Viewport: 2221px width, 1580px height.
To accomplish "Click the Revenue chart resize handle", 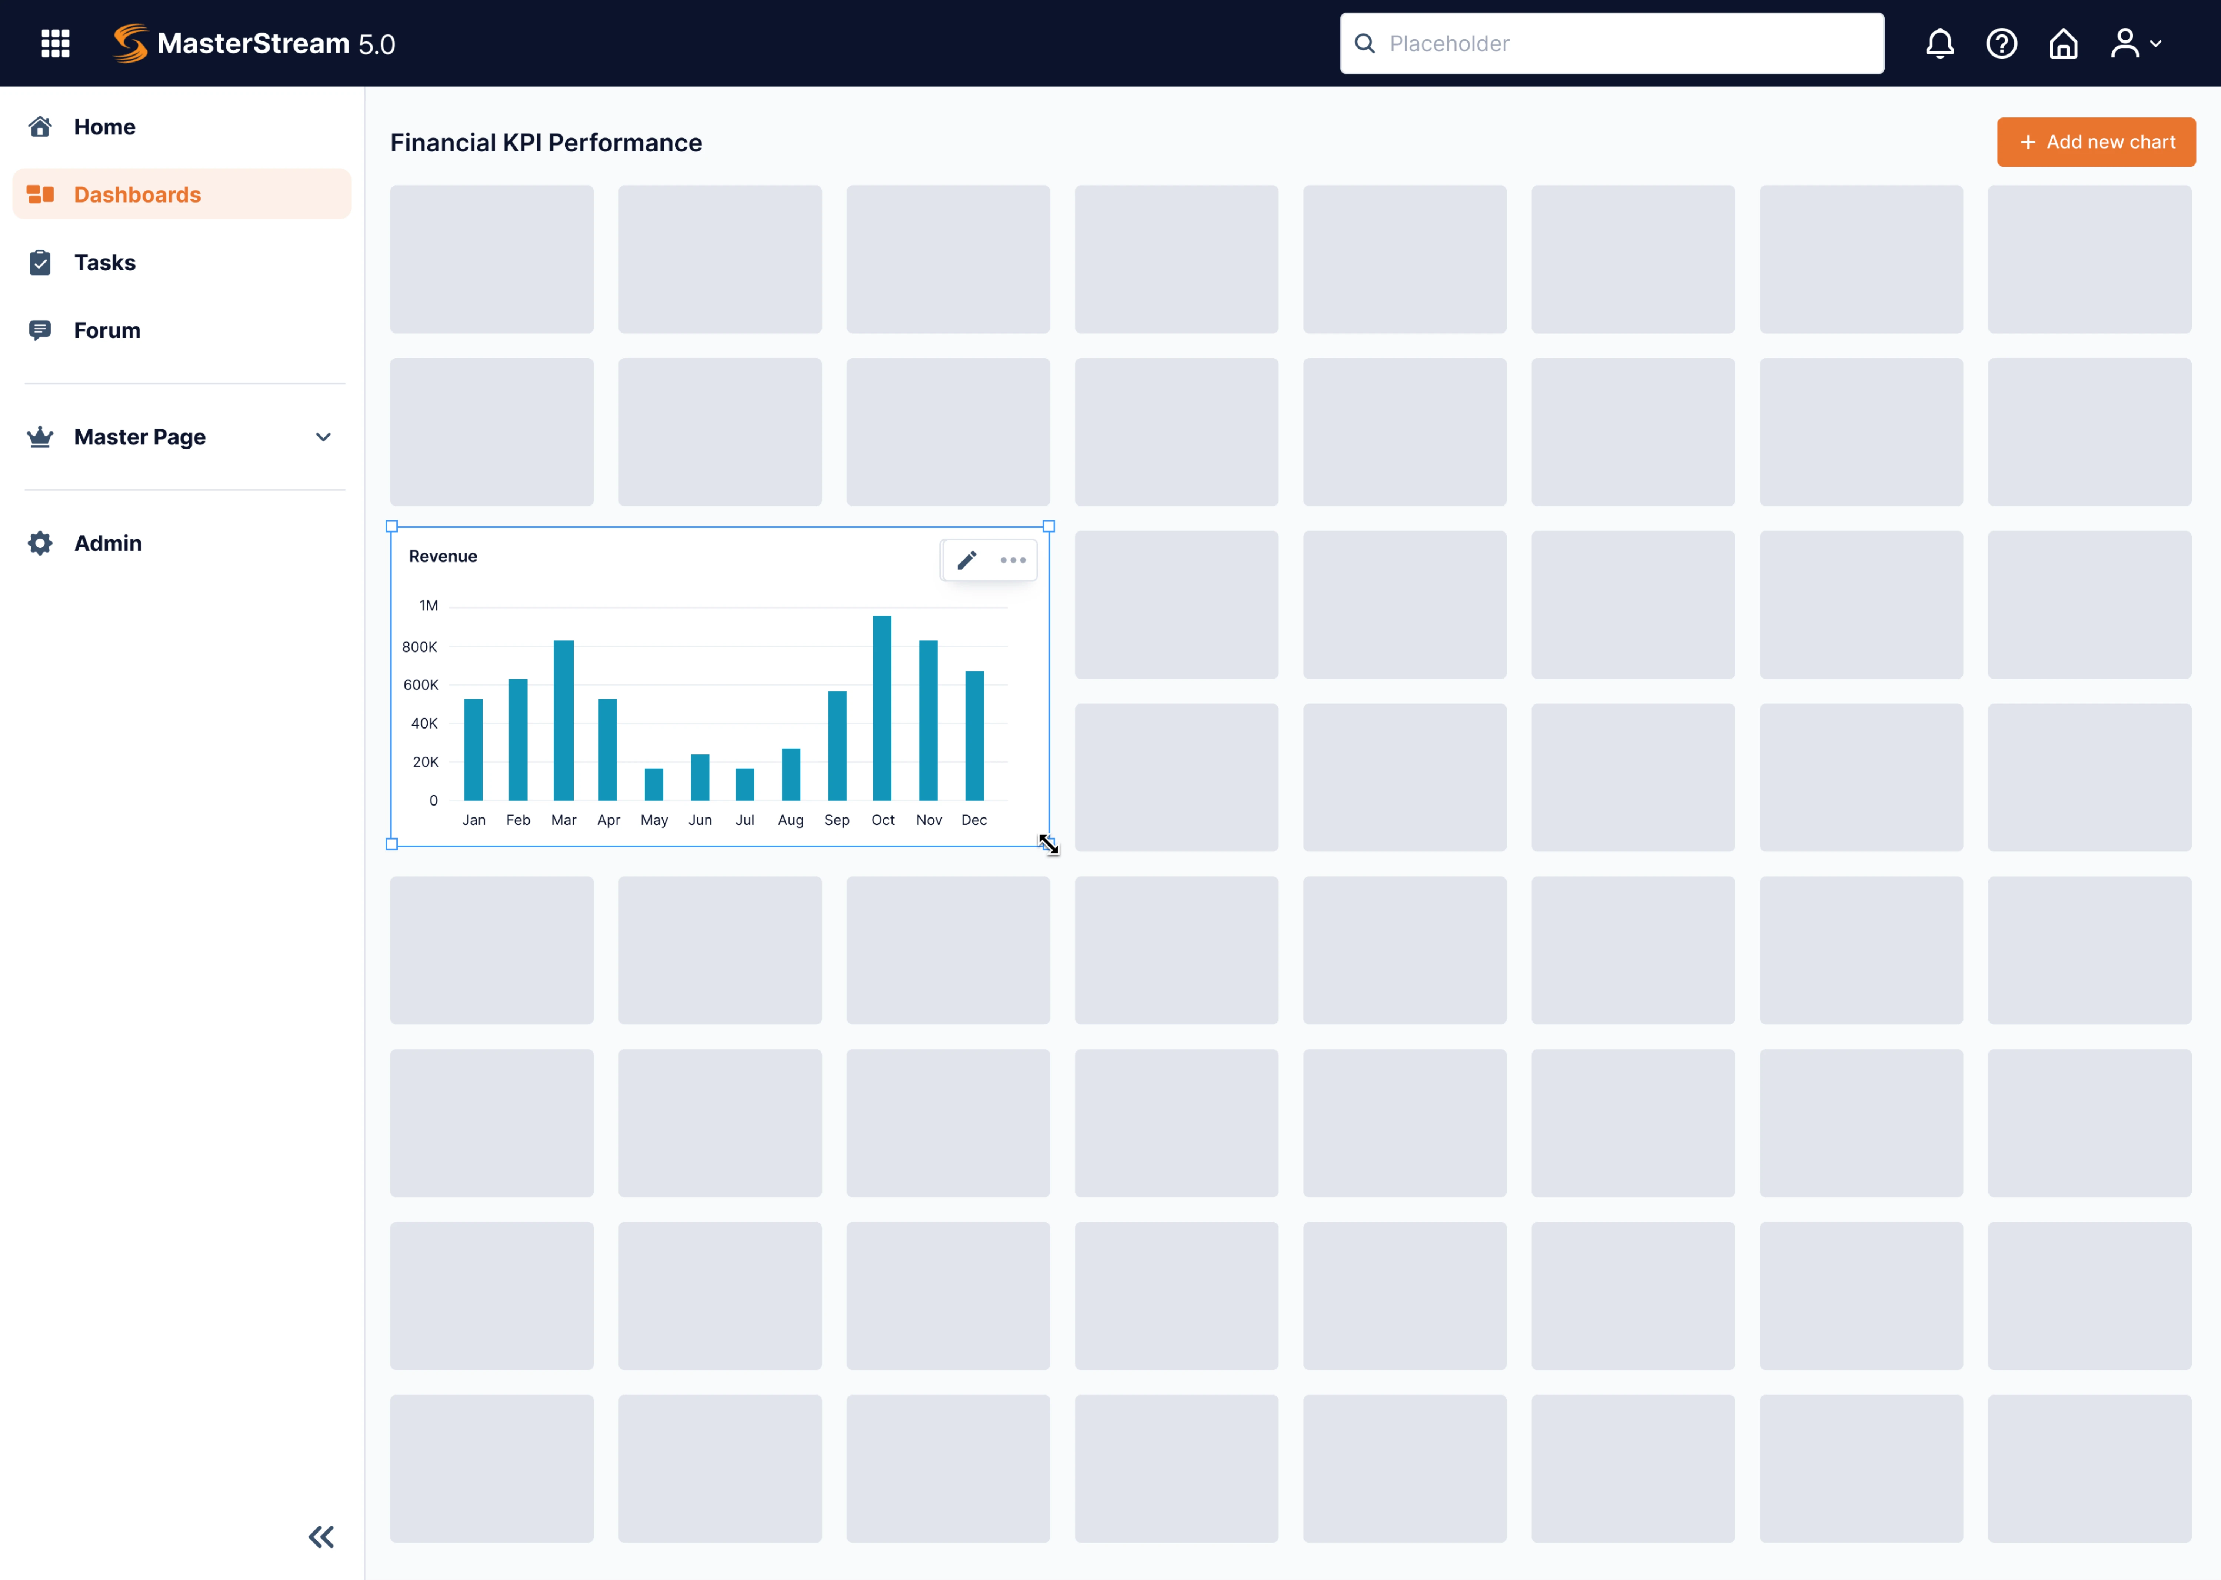I will tap(1050, 844).
